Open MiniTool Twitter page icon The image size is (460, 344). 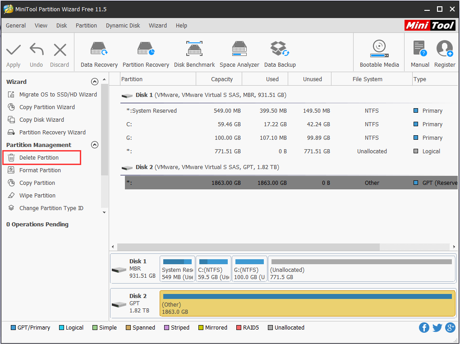437,328
